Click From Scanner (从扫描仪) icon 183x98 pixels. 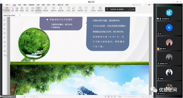[93, 9]
